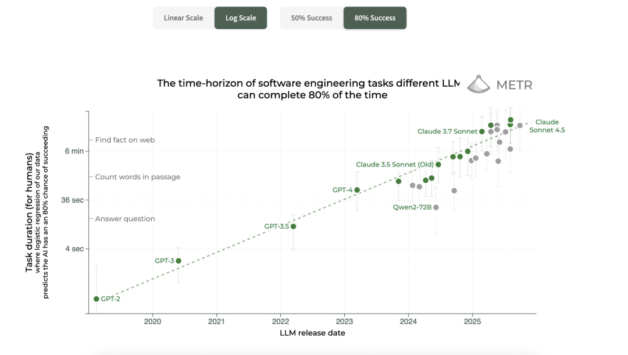Image resolution: width=628 pixels, height=355 pixels.
Task: Click the Claude Sonnet 4.5 label
Action: 547,126
